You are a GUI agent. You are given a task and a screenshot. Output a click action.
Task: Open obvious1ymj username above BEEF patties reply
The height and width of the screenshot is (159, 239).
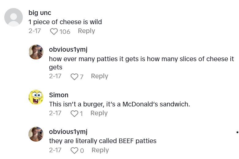(68, 132)
